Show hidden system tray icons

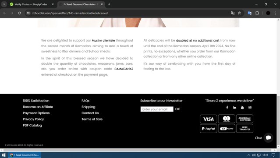248,155
